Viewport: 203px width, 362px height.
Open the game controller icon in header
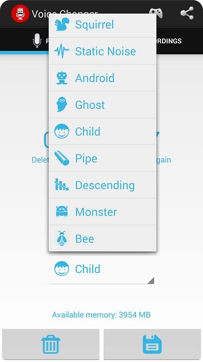coord(156,13)
